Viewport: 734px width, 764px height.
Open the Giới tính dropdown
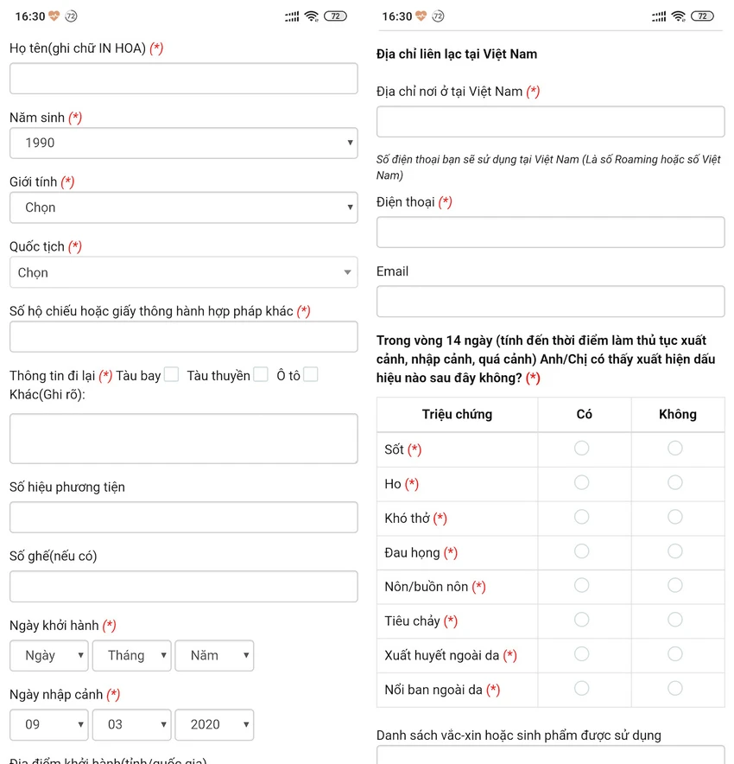point(183,207)
